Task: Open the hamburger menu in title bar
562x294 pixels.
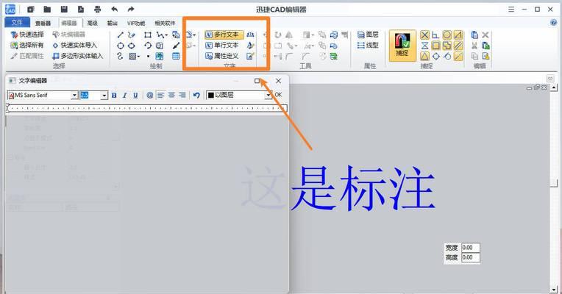Action: coord(511,10)
